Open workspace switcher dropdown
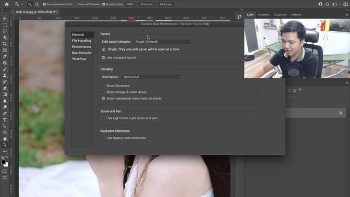This screenshot has height=197, width=350. pyautogui.click(x=336, y=4)
